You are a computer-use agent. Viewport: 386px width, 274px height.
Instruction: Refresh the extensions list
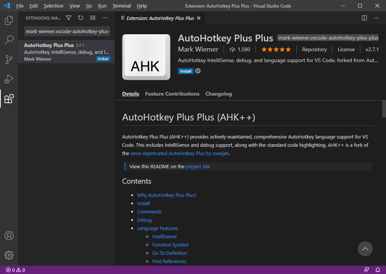(x=80, y=18)
